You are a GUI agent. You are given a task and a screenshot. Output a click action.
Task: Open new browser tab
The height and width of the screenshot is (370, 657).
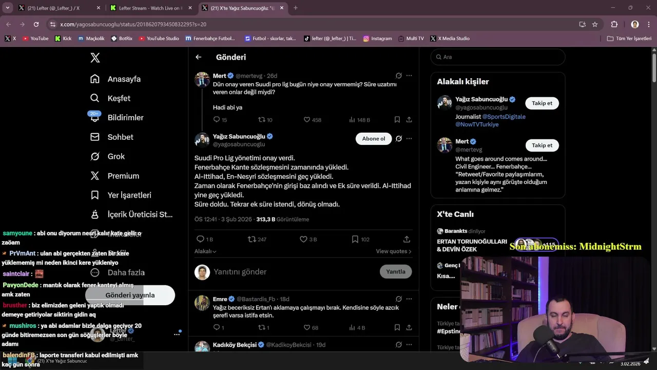[295, 8]
